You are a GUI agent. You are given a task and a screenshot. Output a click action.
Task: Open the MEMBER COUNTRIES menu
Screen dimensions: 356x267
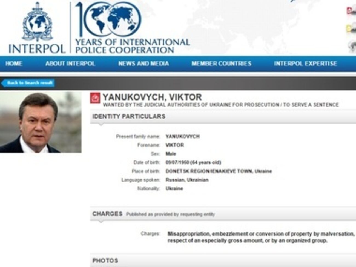click(221, 64)
